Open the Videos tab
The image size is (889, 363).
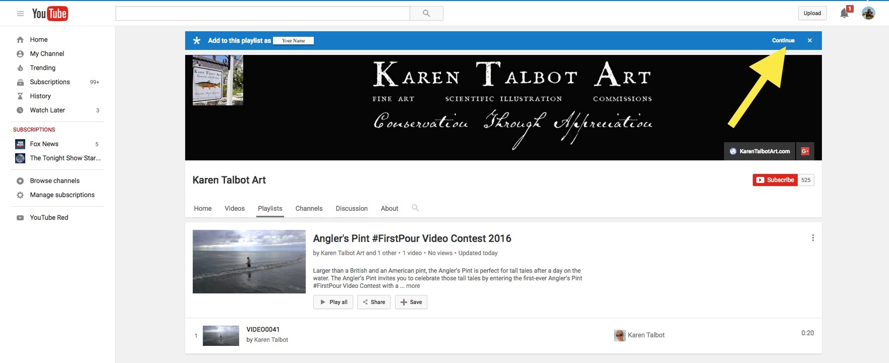[x=235, y=208]
